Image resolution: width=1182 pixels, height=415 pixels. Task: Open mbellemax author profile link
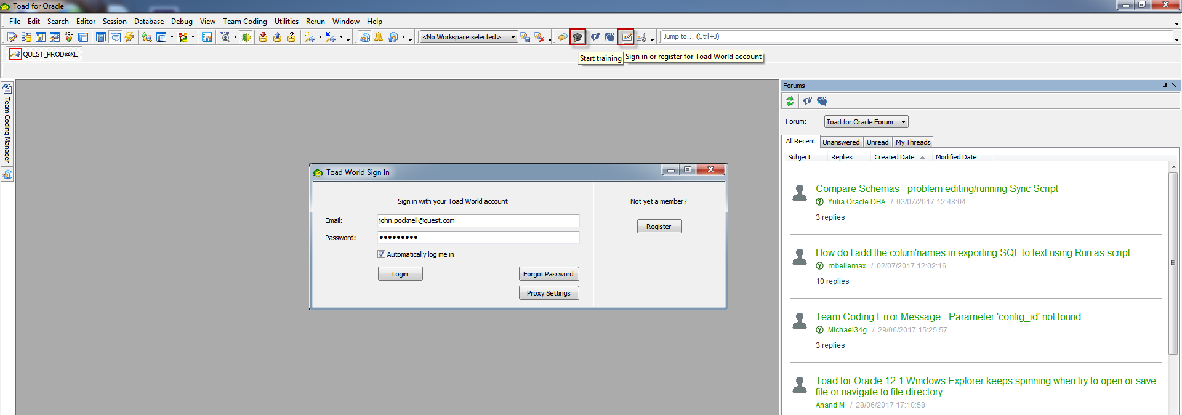point(846,266)
